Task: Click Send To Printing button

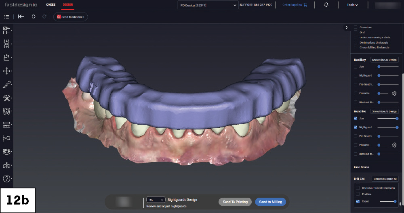Action: 235,202
